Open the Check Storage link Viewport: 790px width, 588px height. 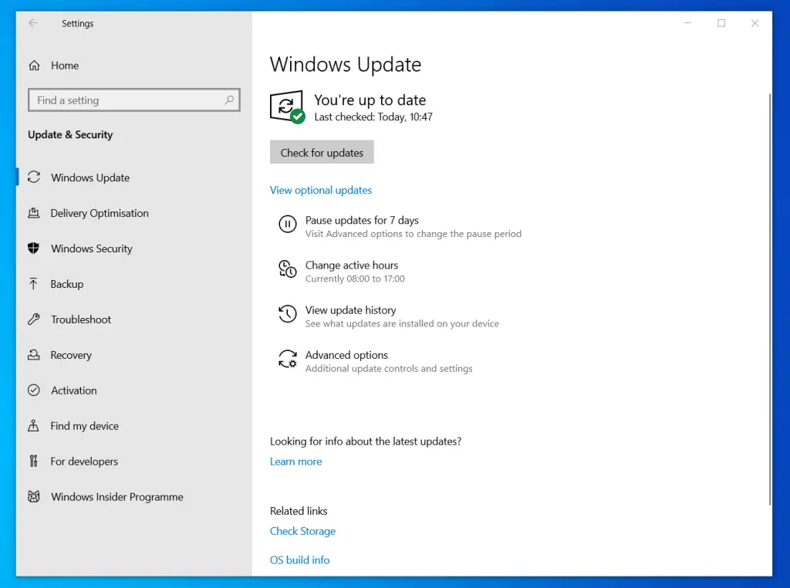click(x=302, y=531)
